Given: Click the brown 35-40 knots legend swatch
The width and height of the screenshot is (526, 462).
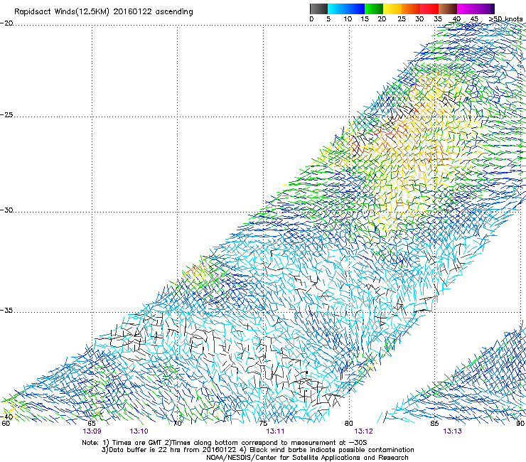Looking at the screenshot, I should coord(448,9).
